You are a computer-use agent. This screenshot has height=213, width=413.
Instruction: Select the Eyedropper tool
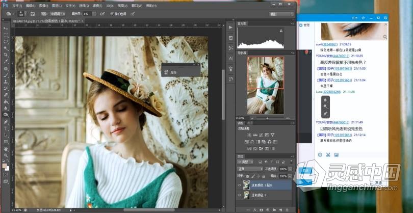click(x=6, y=62)
